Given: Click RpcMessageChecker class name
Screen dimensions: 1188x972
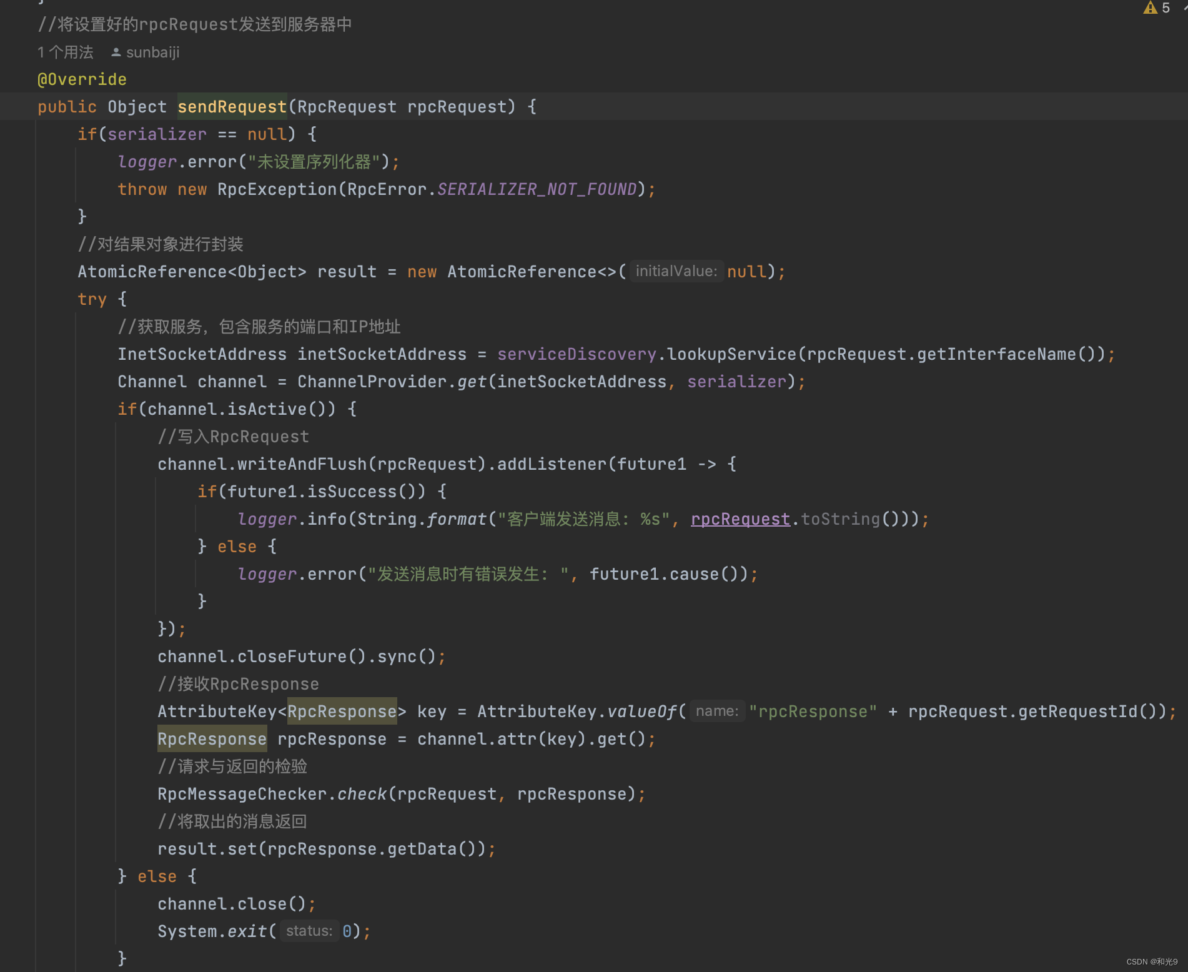Looking at the screenshot, I should point(242,794).
